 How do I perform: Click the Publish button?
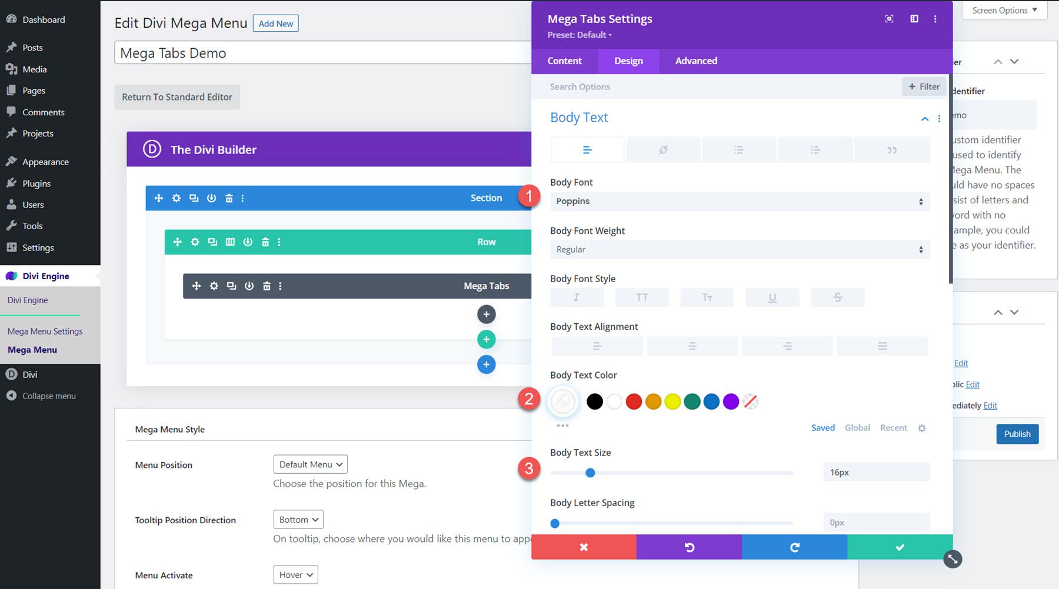click(x=1017, y=434)
